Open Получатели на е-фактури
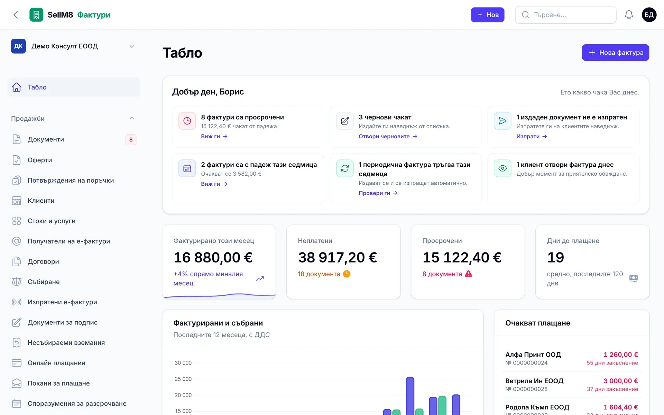 74,241
